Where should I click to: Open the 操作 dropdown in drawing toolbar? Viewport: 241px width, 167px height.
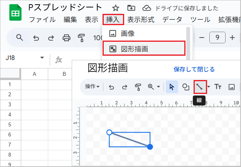point(92,87)
